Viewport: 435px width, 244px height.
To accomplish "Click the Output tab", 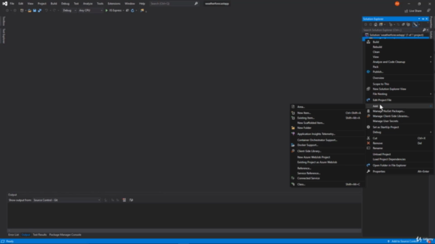I will tap(26, 235).
